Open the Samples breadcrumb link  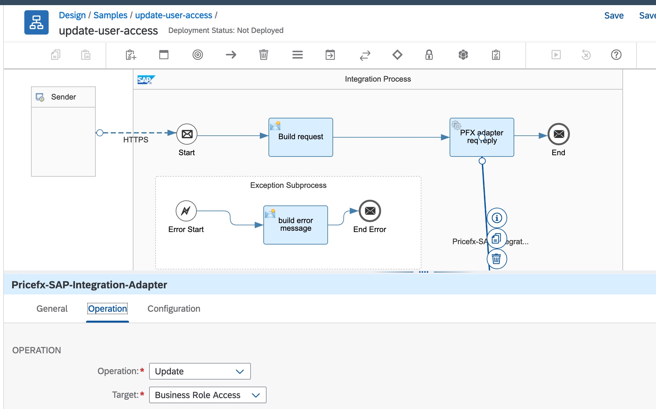[x=110, y=15]
